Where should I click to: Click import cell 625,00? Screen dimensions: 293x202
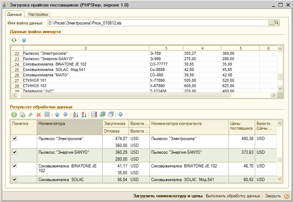point(240,86)
